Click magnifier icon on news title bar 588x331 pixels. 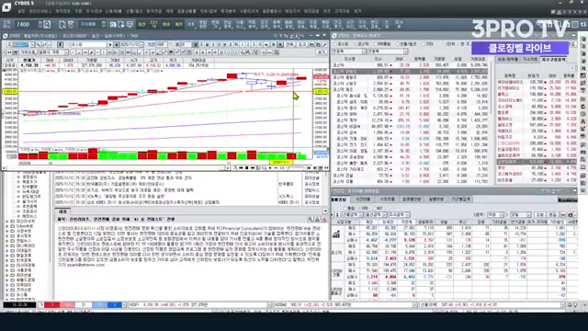point(311,219)
